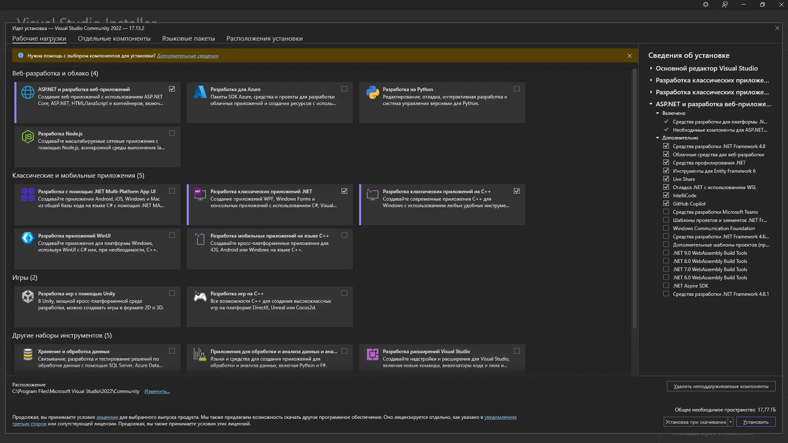Open the install mode dropdown arrow
The height and width of the screenshot is (443, 788).
pos(731,422)
